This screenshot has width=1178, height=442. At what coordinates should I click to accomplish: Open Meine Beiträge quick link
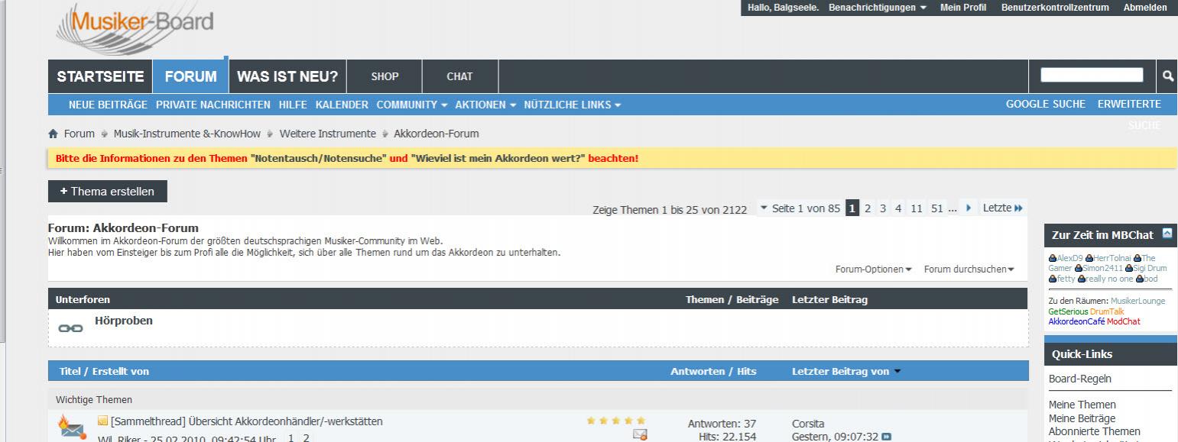pos(1082,418)
